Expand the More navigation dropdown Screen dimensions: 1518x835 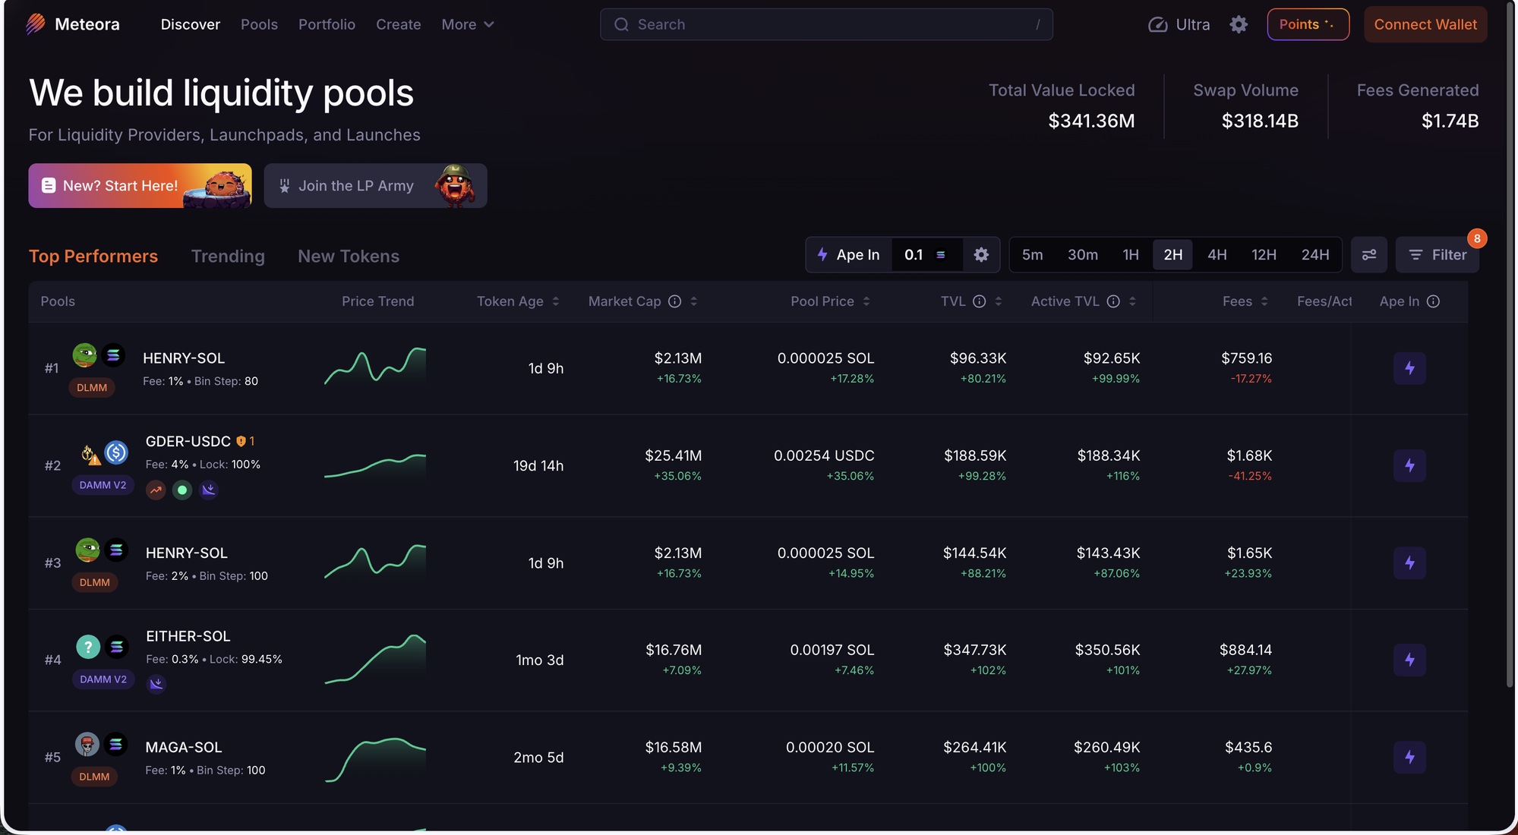click(x=468, y=24)
